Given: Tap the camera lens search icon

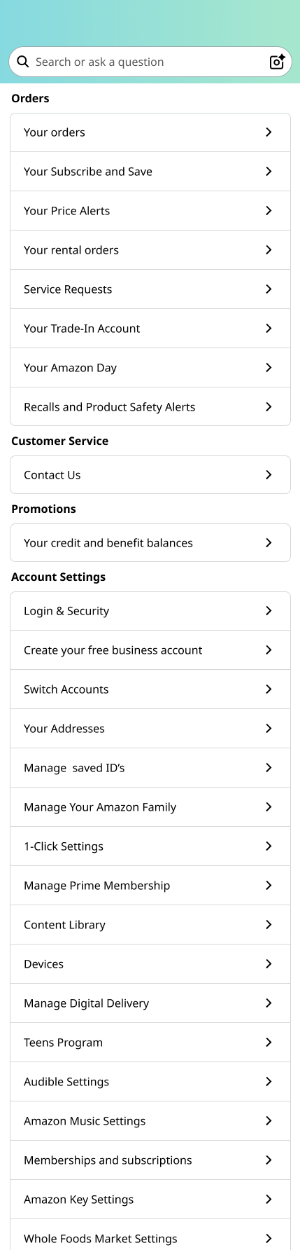Looking at the screenshot, I should pyautogui.click(x=277, y=62).
